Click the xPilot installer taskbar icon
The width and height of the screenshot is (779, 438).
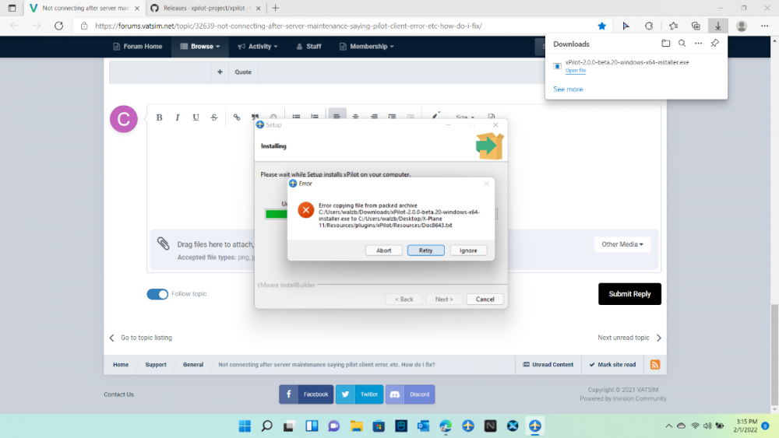(535, 426)
